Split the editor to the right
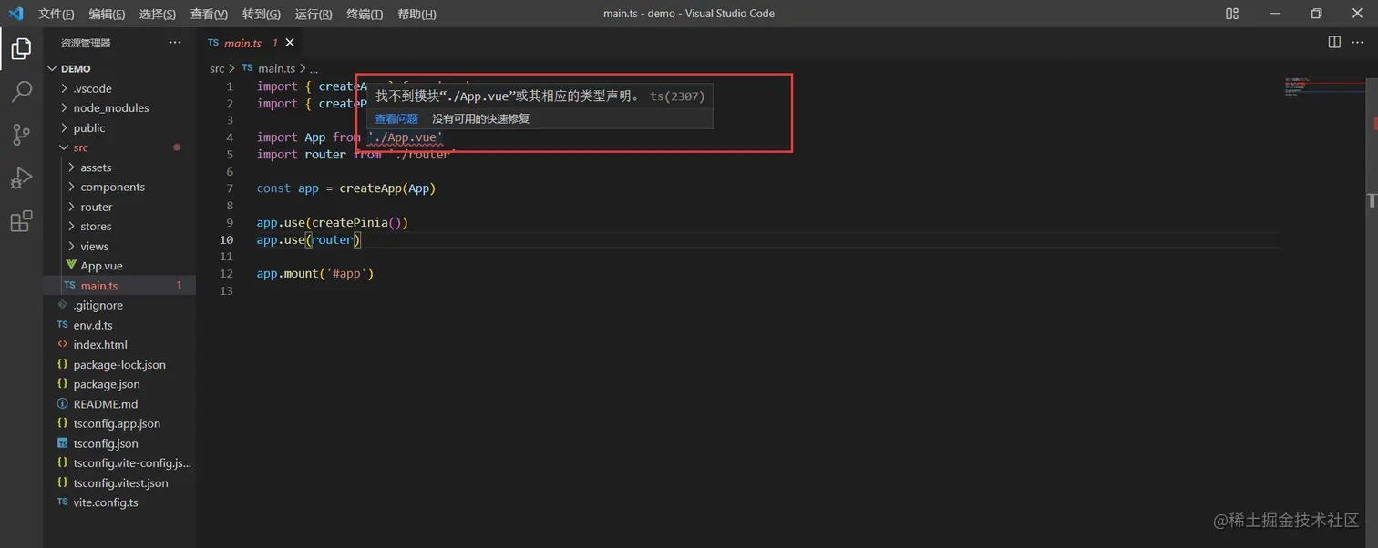 tap(1334, 42)
